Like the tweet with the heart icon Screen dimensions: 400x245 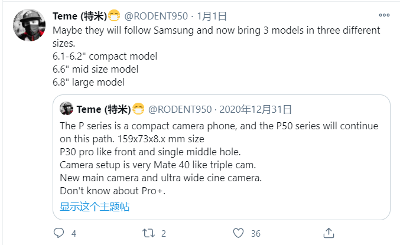click(x=239, y=233)
